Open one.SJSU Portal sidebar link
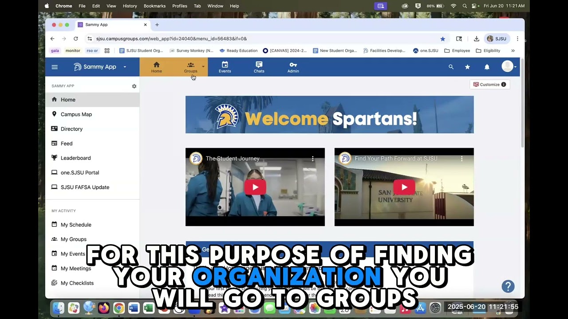 click(92, 172)
